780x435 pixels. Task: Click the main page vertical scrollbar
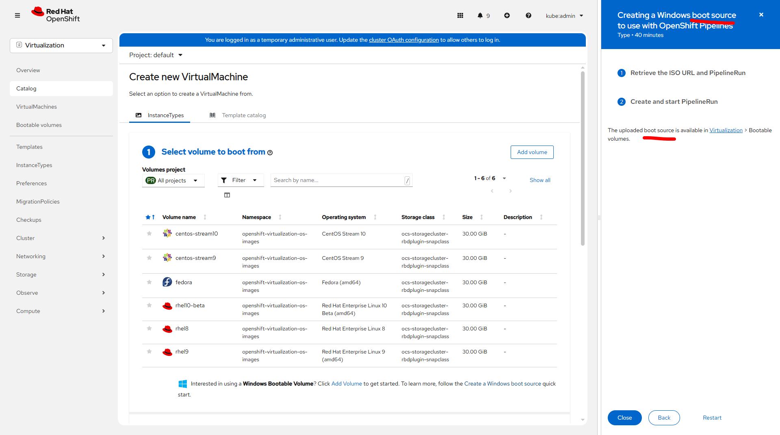[583, 158]
